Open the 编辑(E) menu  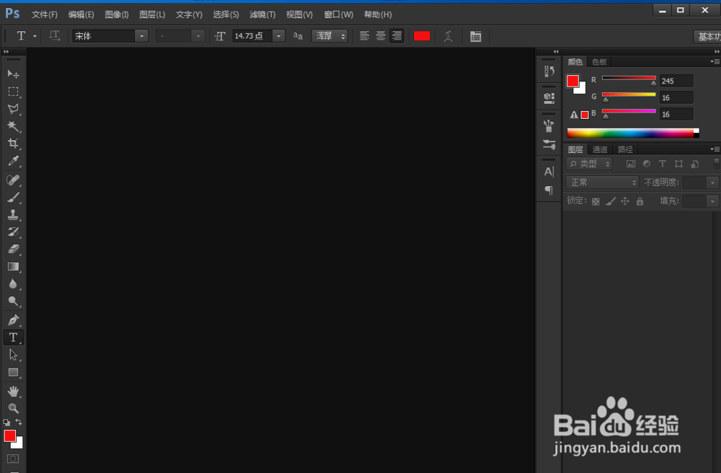pyautogui.click(x=81, y=14)
